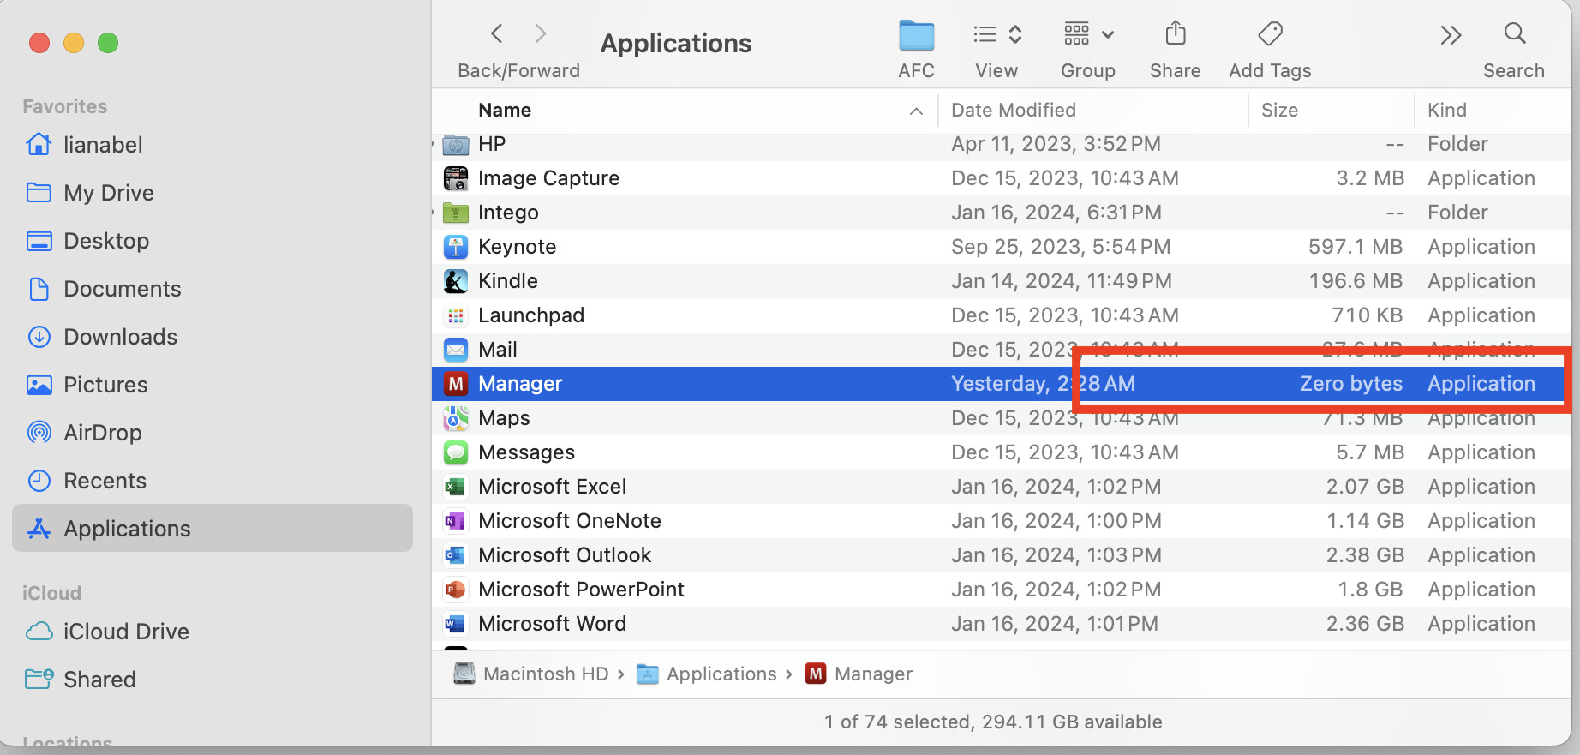Select the Messages app icon
1580x755 pixels.
click(x=456, y=452)
